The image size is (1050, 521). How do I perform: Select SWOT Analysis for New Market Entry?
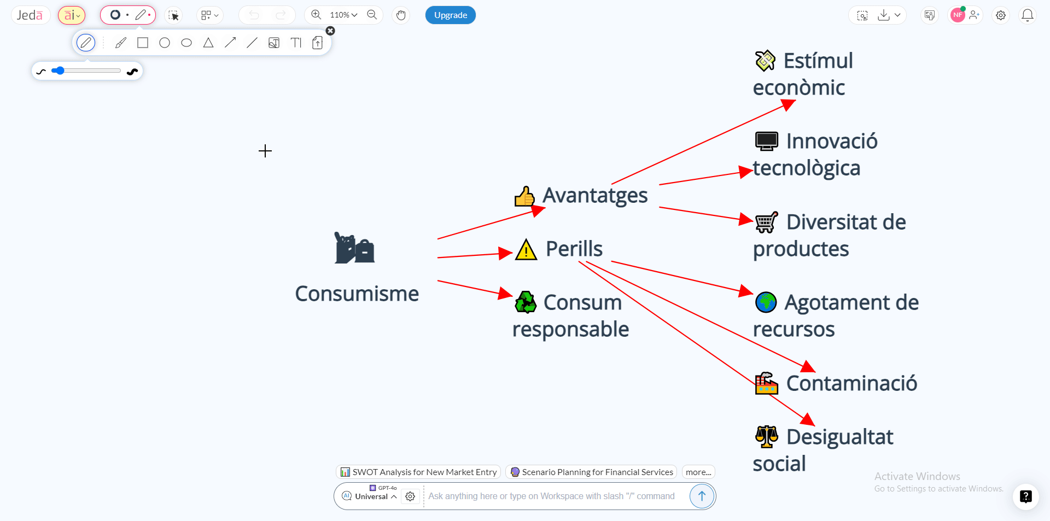pos(418,472)
